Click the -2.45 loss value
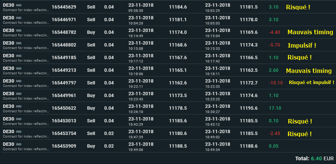 (274, 134)
